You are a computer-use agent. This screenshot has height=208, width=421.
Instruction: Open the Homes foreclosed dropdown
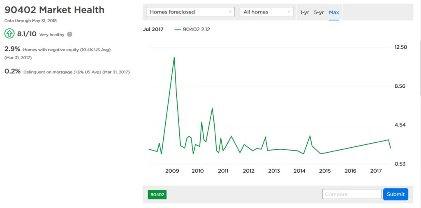[190, 12]
